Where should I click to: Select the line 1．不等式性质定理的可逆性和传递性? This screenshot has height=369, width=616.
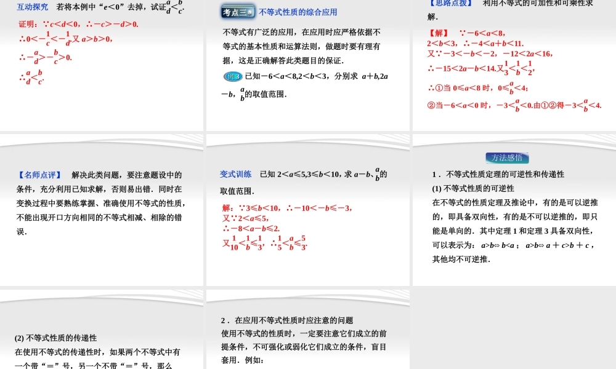pyautogui.click(x=498, y=174)
